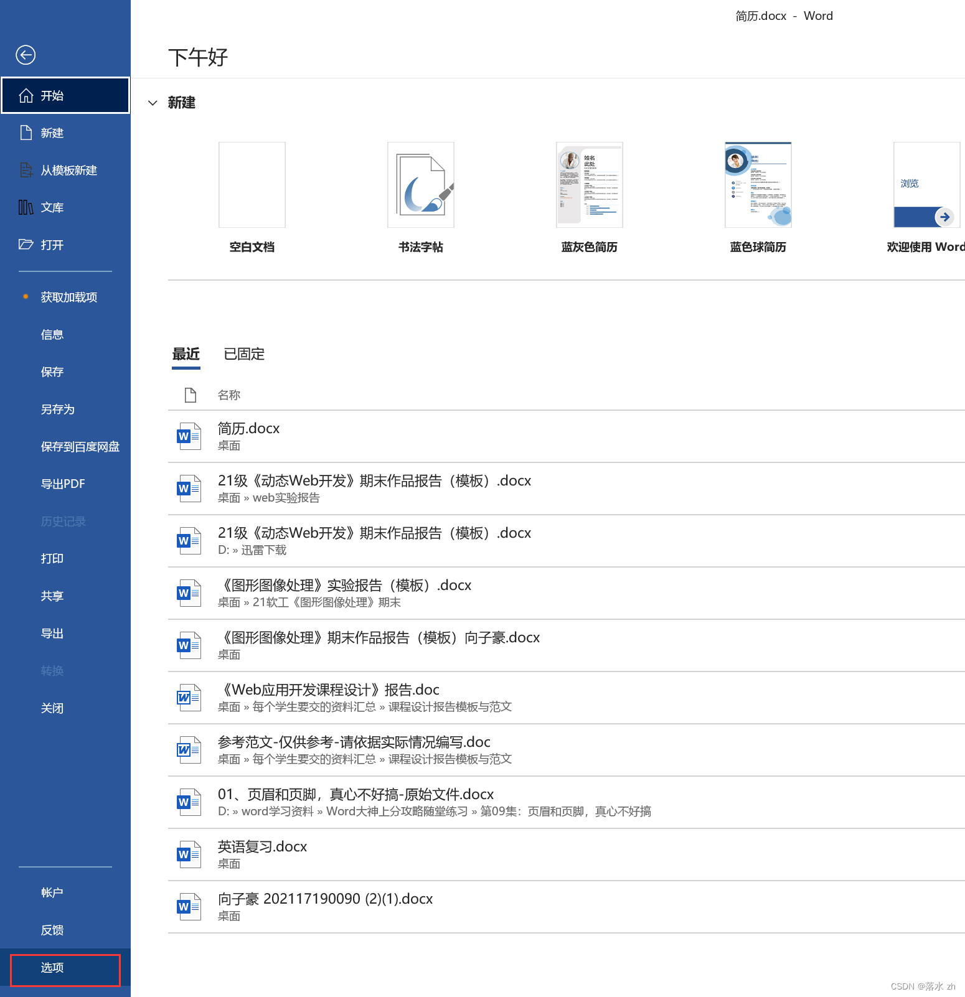Image resolution: width=965 pixels, height=997 pixels.
Task: Click Word icon of 英语复习.docx
Action: point(189,854)
